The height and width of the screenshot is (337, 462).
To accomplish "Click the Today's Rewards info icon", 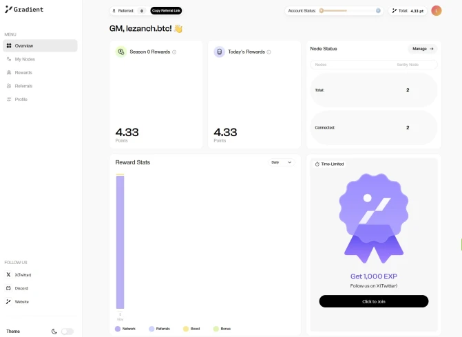I will coord(269,52).
